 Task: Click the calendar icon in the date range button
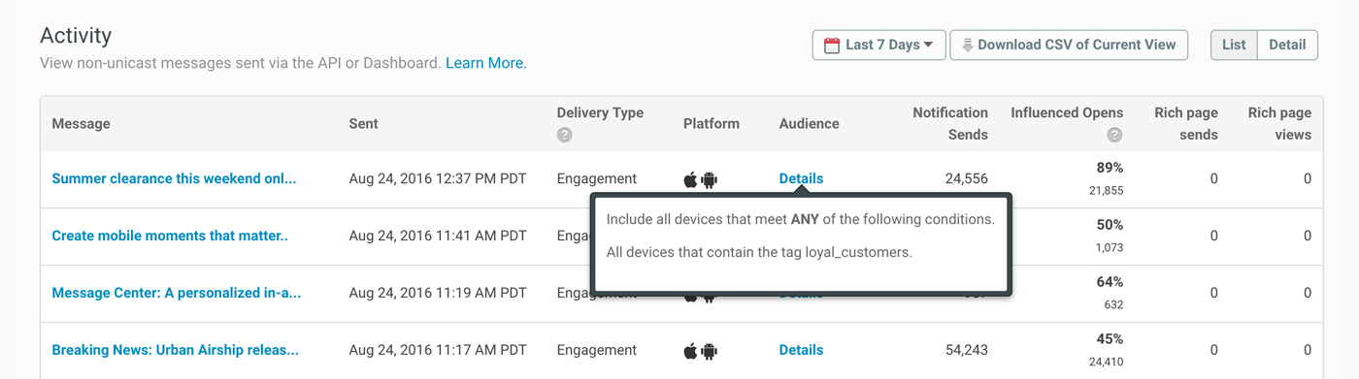tap(832, 46)
